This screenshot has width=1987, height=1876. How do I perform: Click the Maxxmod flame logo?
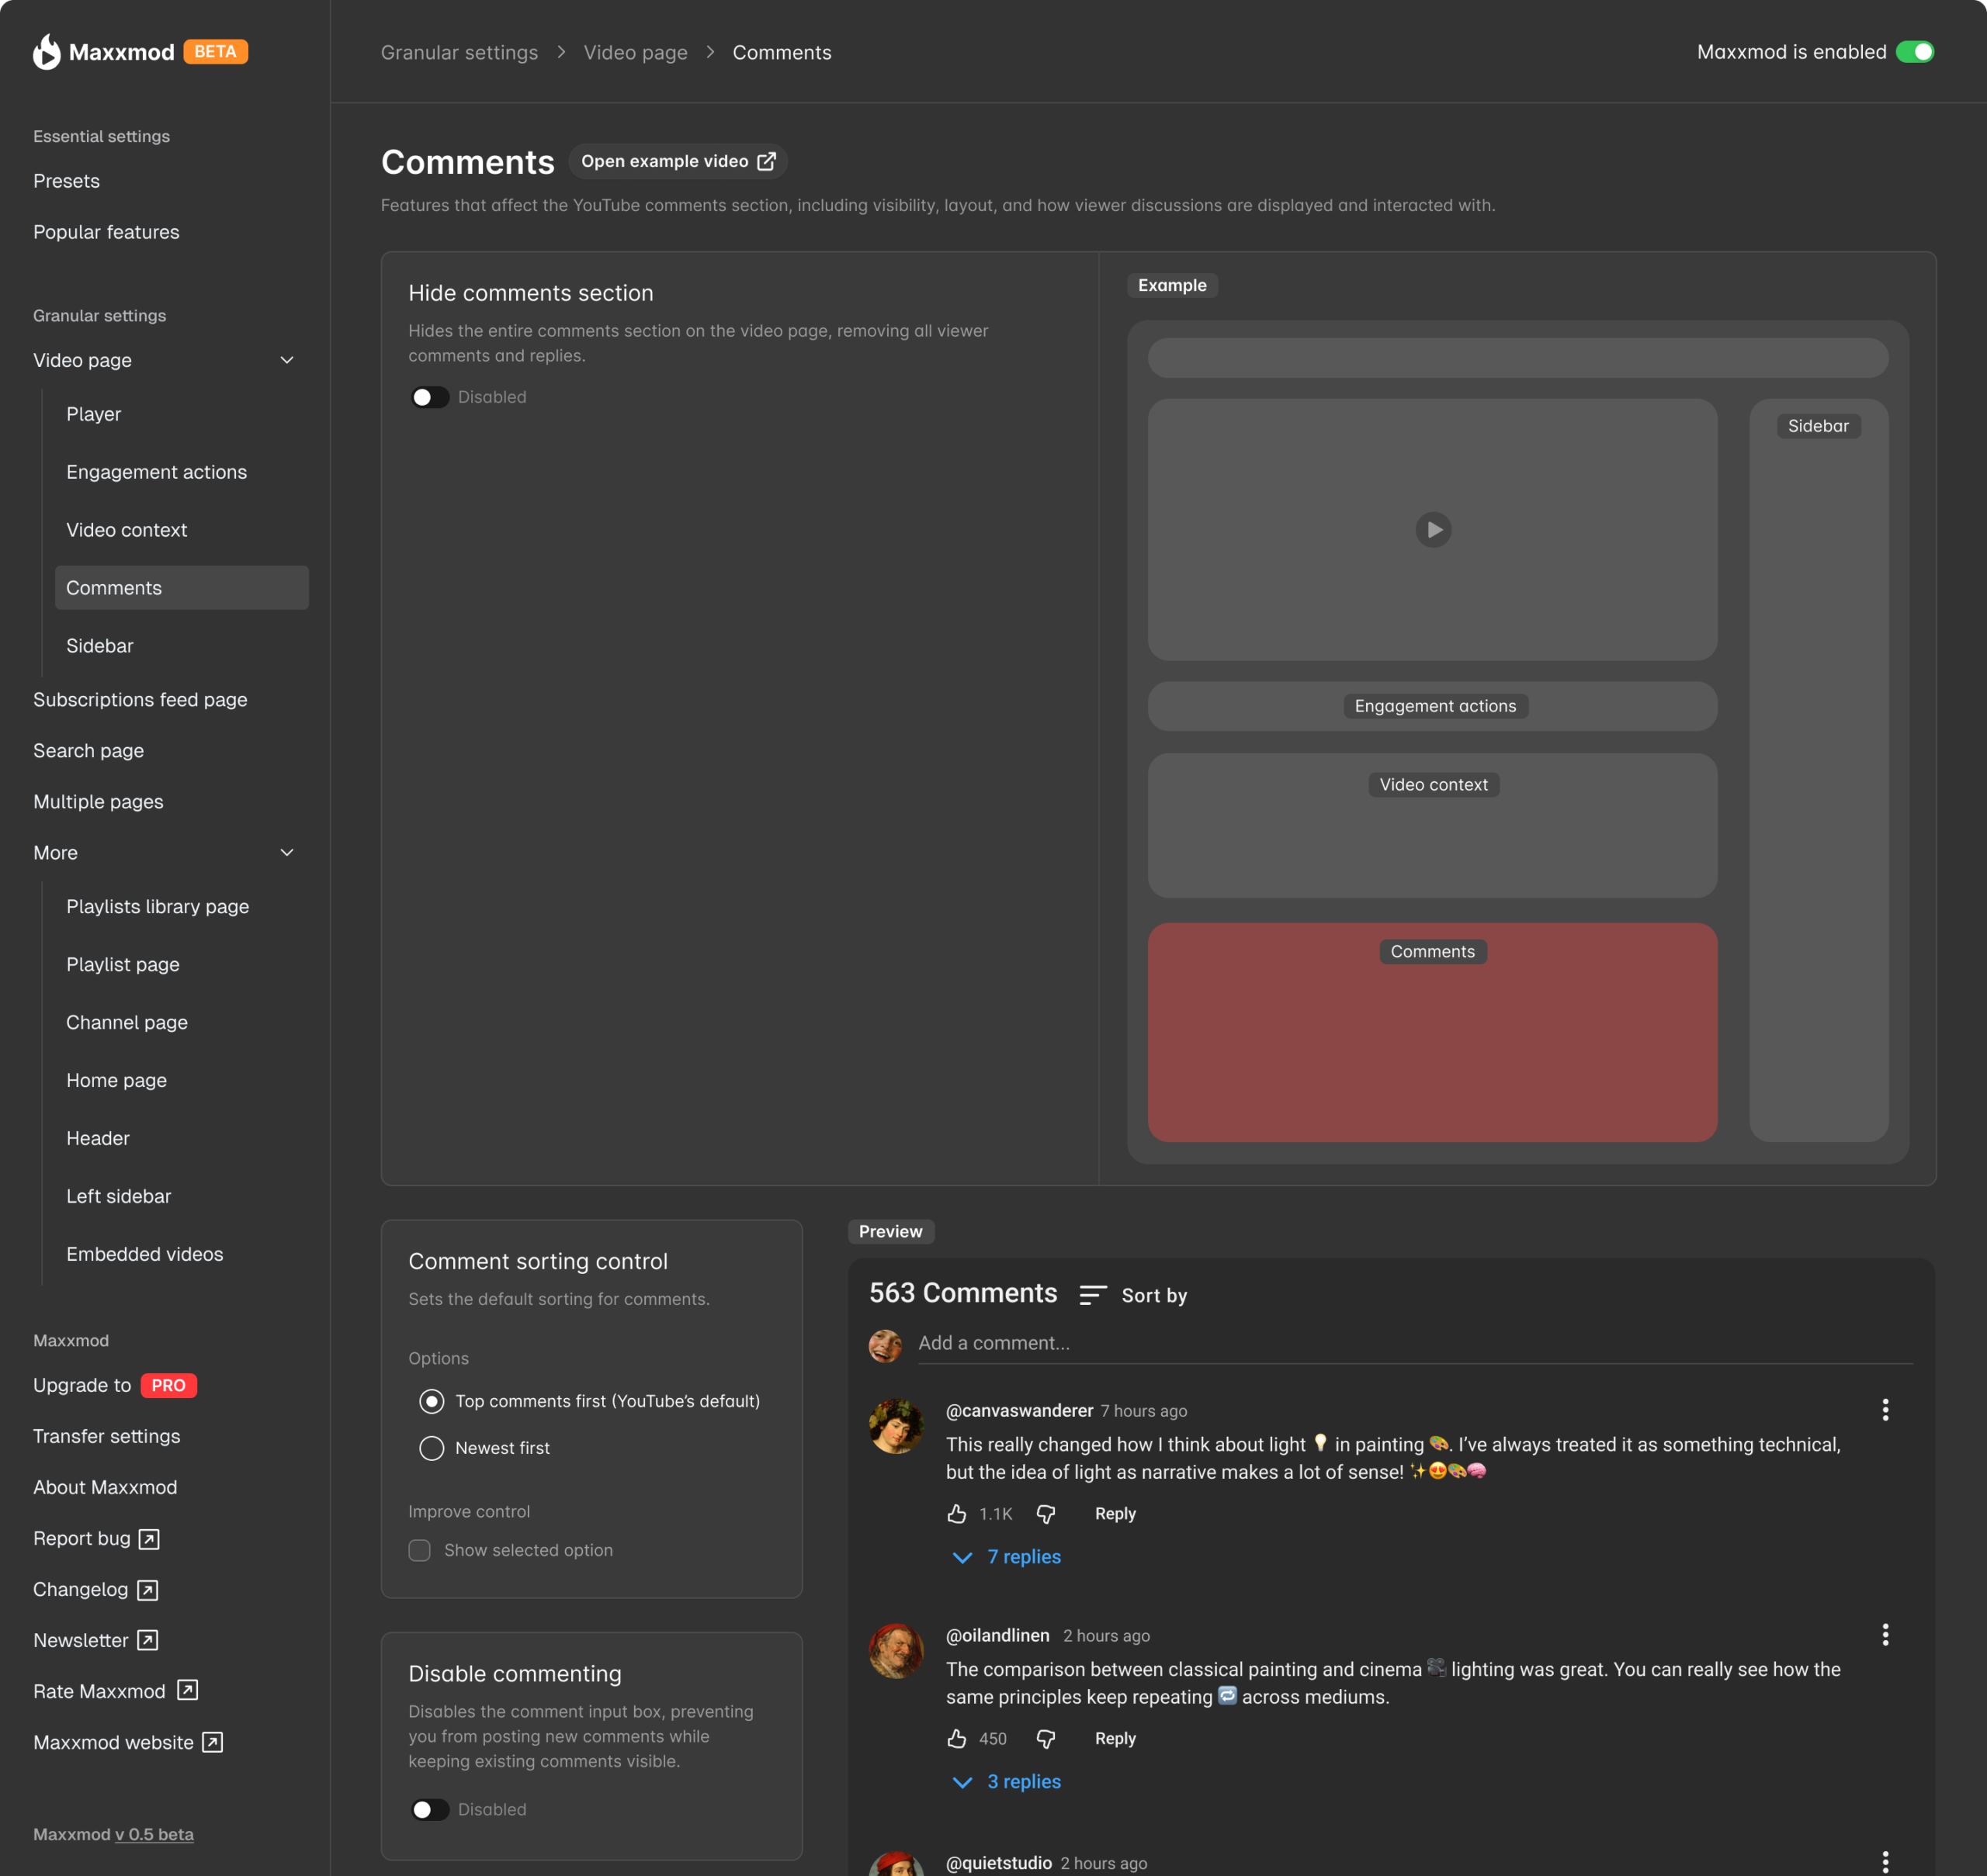(x=45, y=52)
